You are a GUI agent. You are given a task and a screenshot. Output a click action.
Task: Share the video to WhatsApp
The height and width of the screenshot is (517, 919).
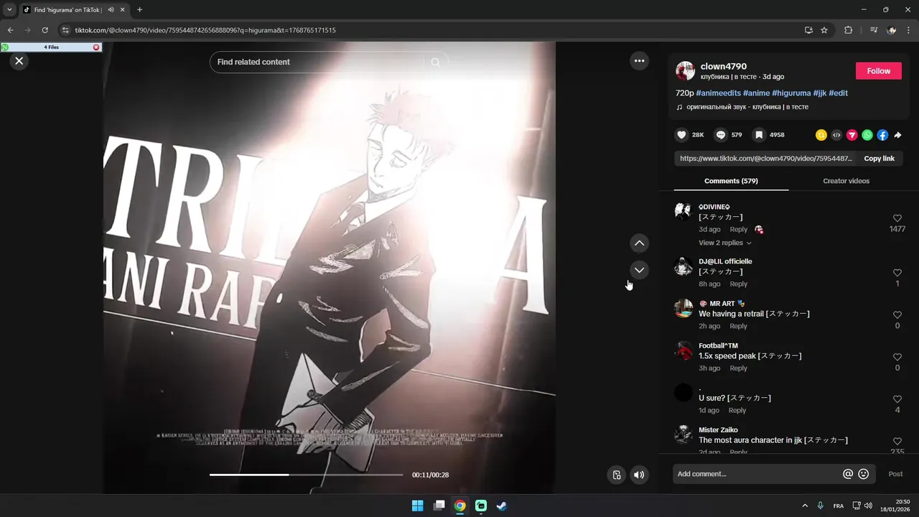pos(867,135)
